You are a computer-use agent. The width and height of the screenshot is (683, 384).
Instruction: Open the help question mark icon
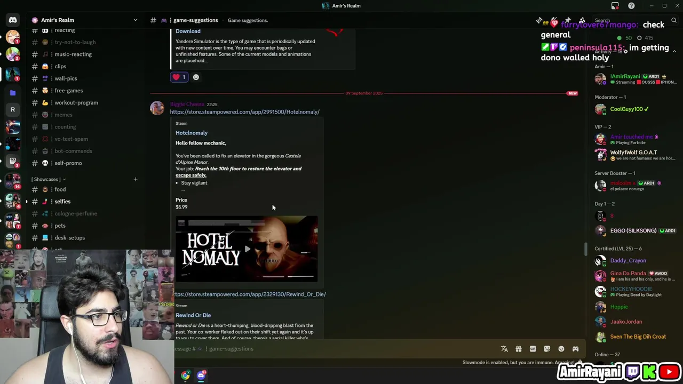pos(631,6)
